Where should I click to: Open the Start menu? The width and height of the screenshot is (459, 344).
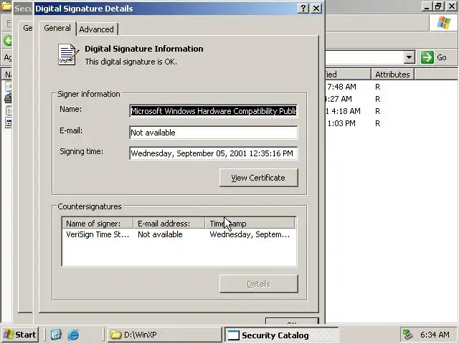[x=20, y=335]
